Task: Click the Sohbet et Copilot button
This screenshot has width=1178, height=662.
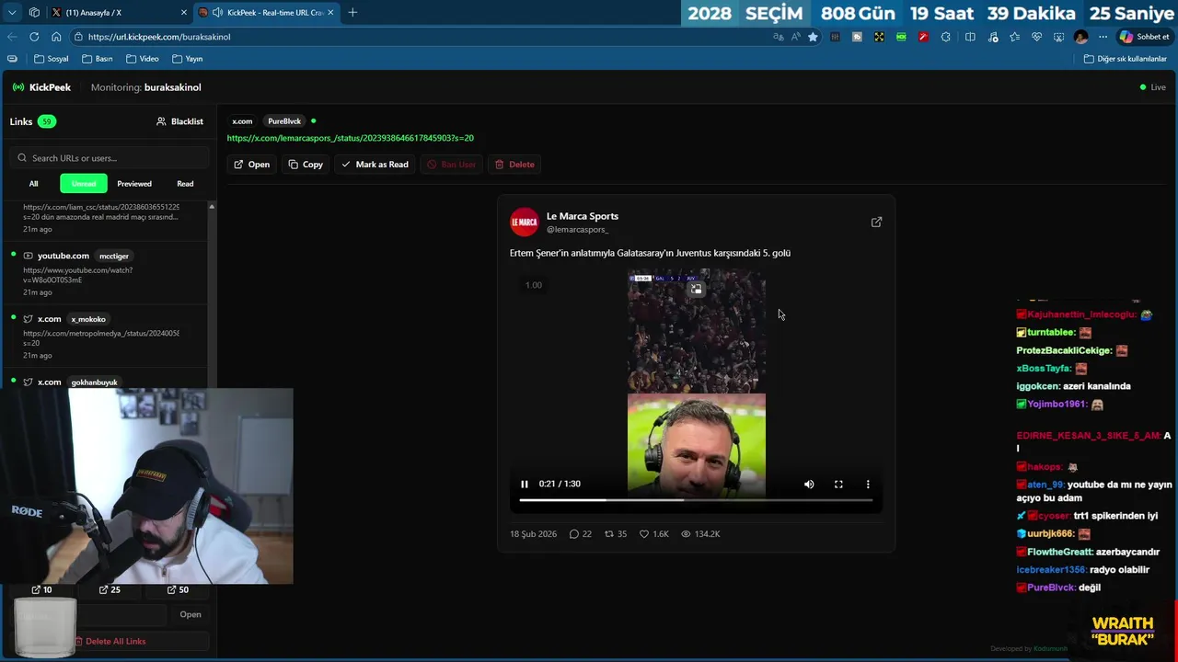Action: tap(1145, 37)
